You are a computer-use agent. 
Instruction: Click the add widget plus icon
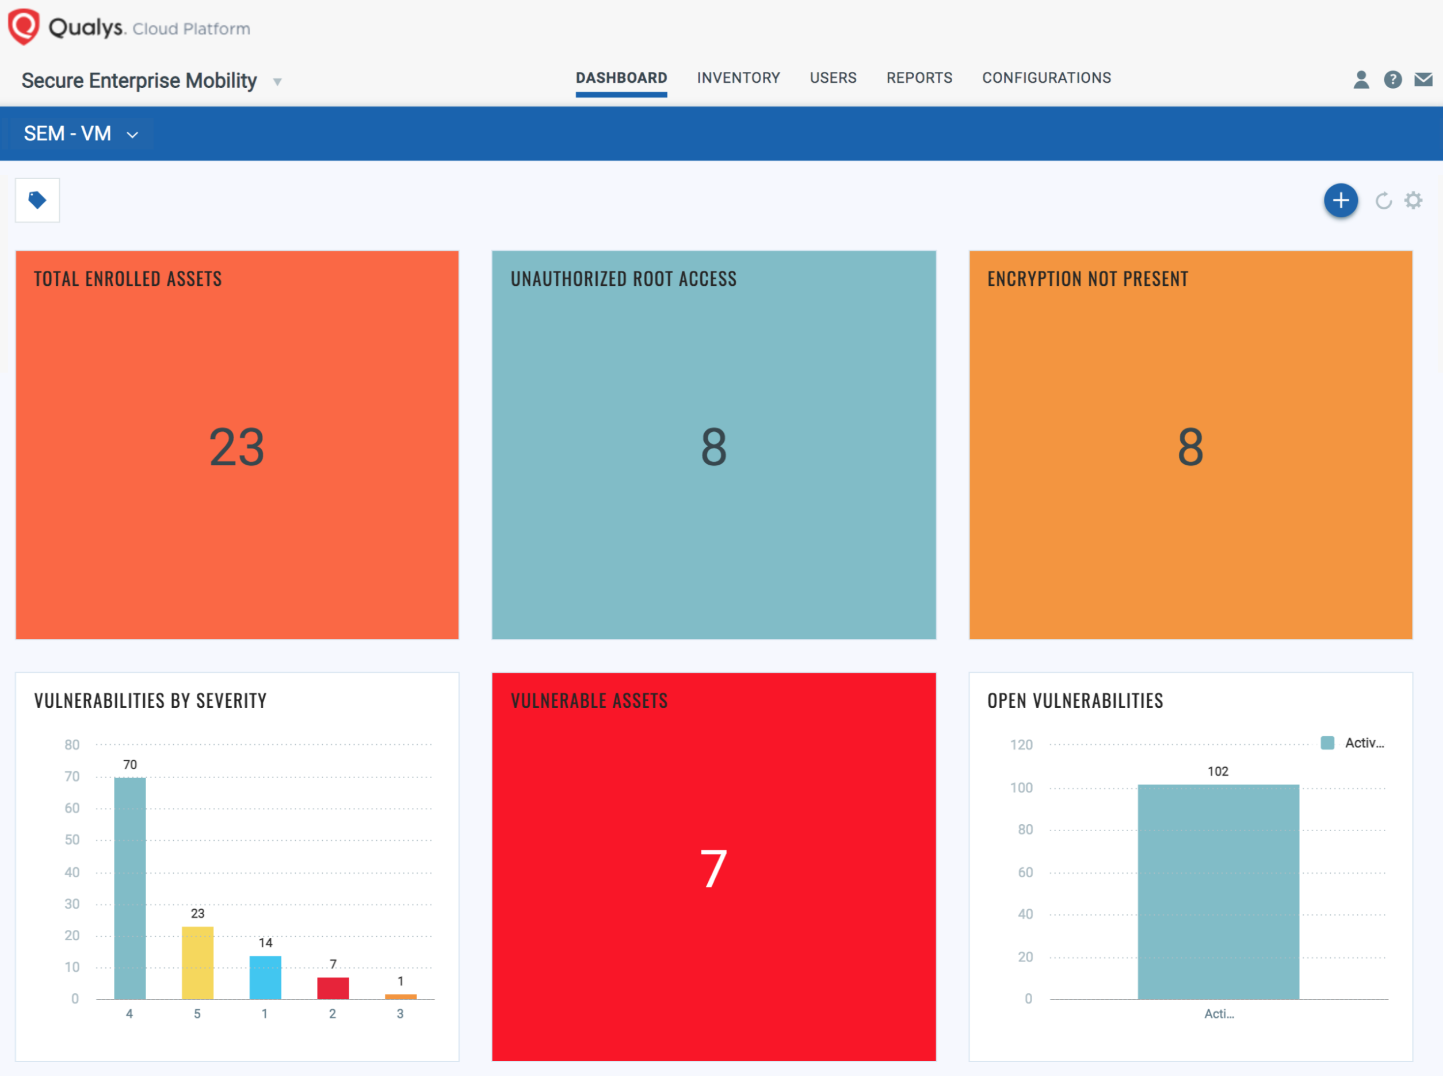click(x=1341, y=200)
